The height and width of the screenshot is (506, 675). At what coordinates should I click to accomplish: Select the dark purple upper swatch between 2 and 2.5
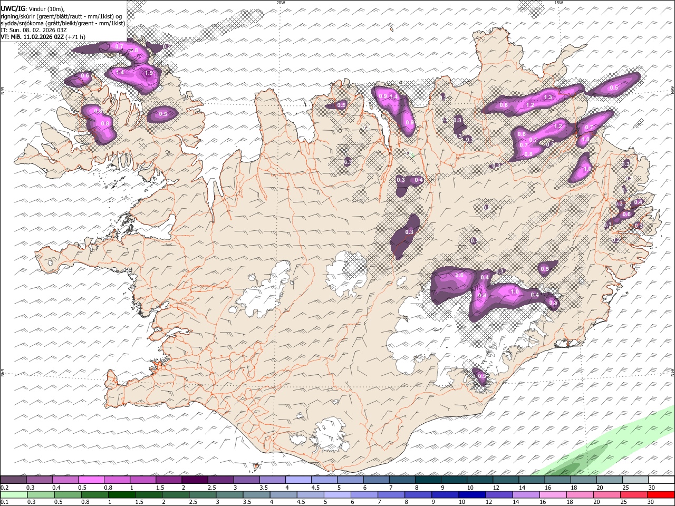pos(195,480)
